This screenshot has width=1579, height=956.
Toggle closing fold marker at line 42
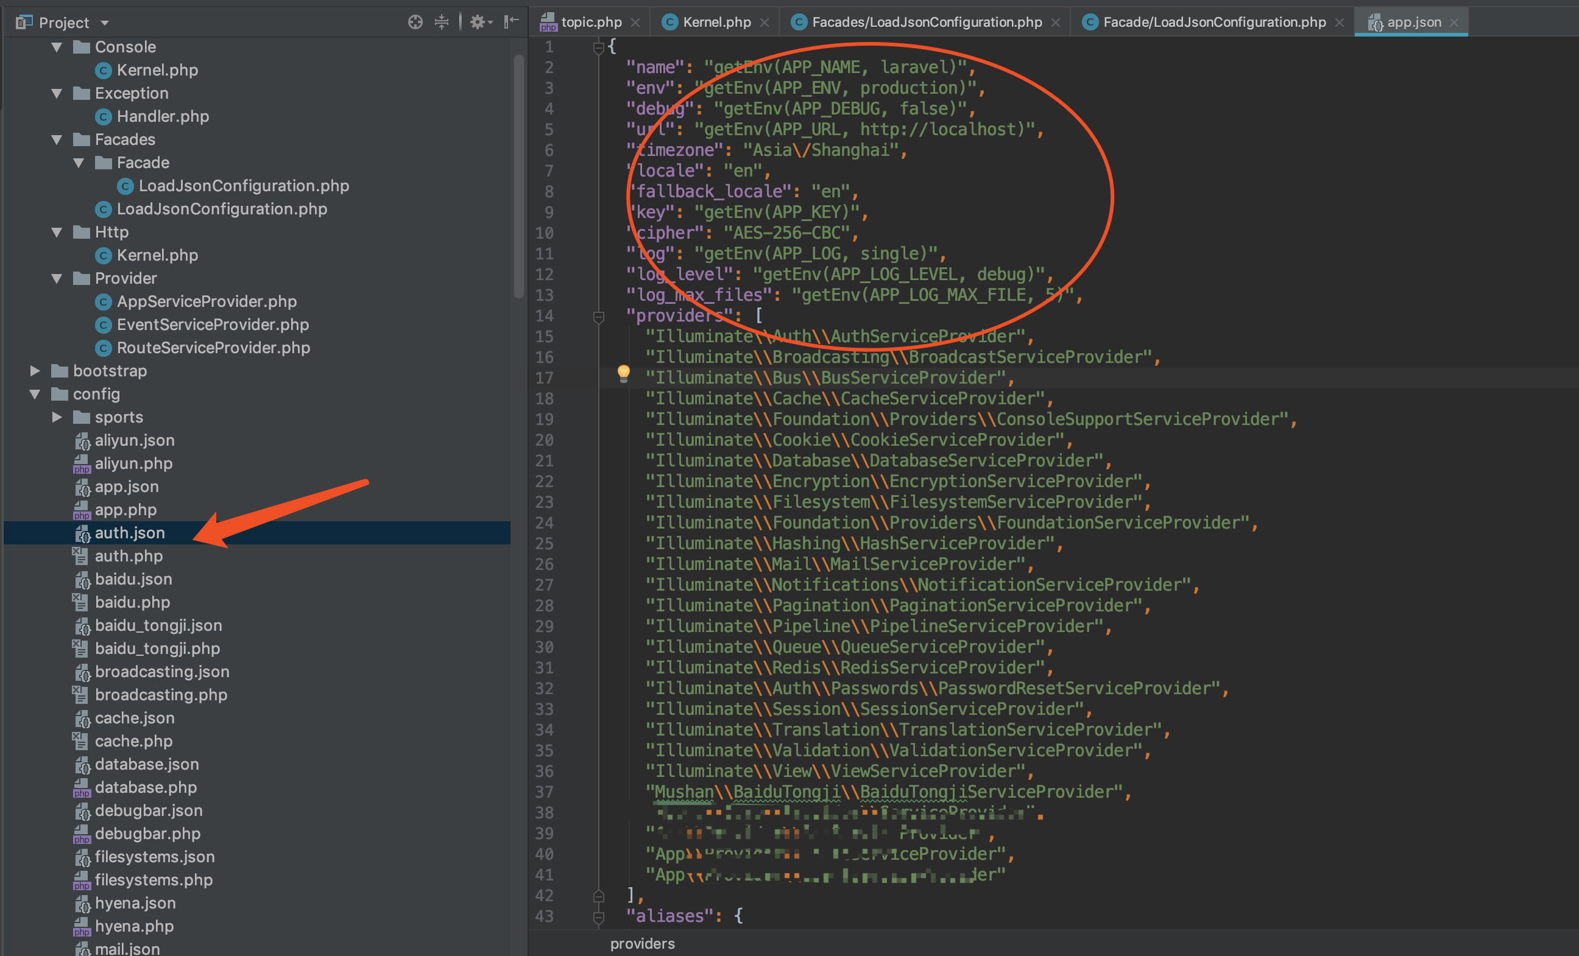tap(599, 896)
